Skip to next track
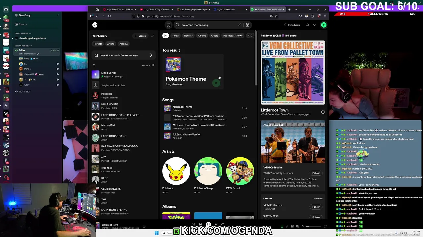423x237 pixels. pos(216,224)
